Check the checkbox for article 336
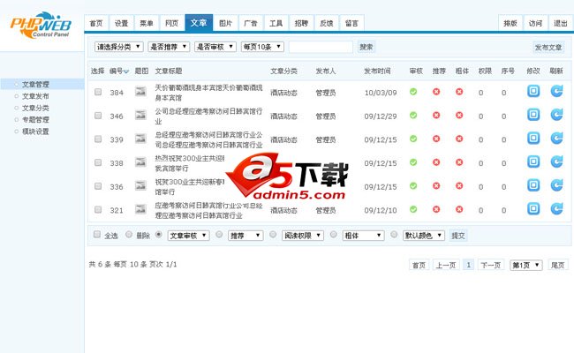This screenshot has width=574, height=353. point(98,186)
